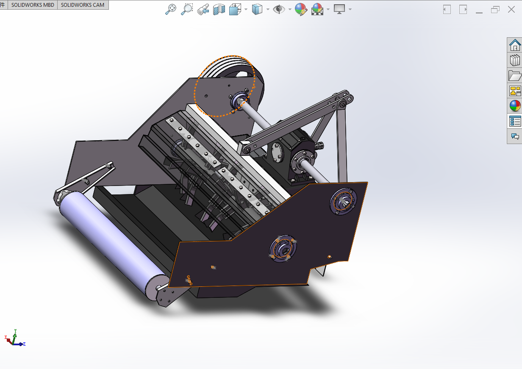522x369 pixels.
Task: Switch to the SOLIDWORKS MBD tab
Action: point(33,5)
